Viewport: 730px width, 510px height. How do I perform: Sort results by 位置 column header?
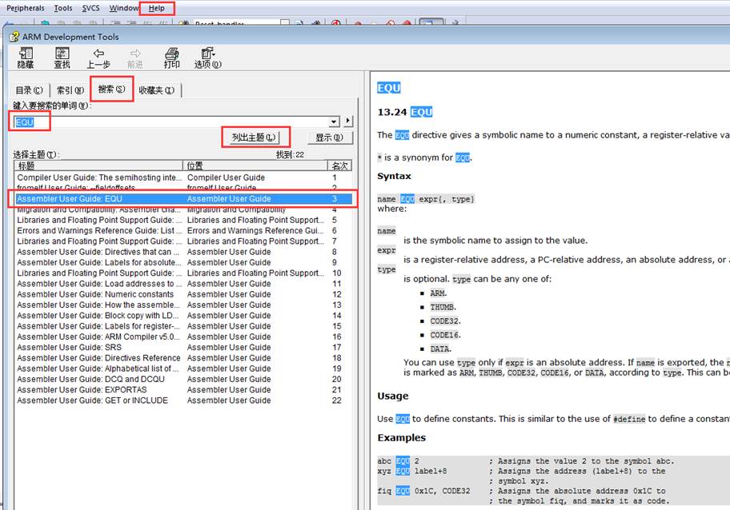click(255, 165)
